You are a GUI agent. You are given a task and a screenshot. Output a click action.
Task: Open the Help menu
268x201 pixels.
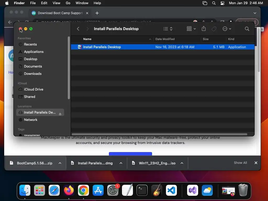pyautogui.click(x=97, y=3)
